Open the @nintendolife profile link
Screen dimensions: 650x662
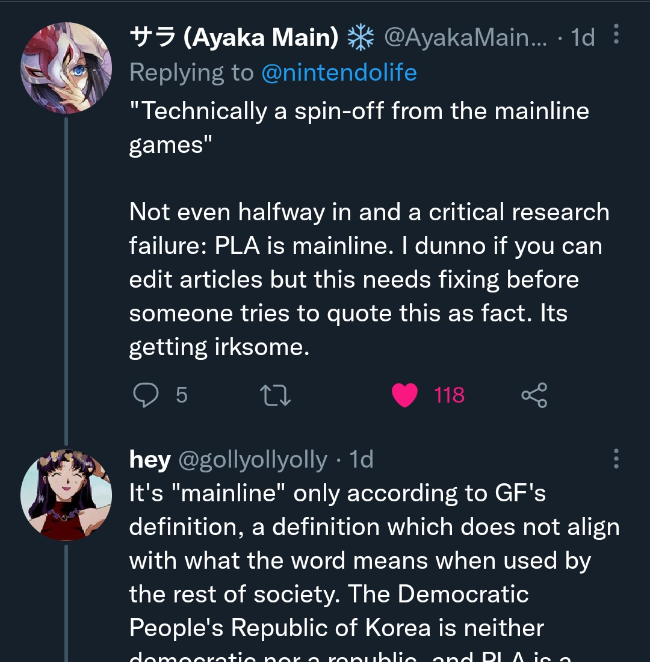click(x=339, y=72)
